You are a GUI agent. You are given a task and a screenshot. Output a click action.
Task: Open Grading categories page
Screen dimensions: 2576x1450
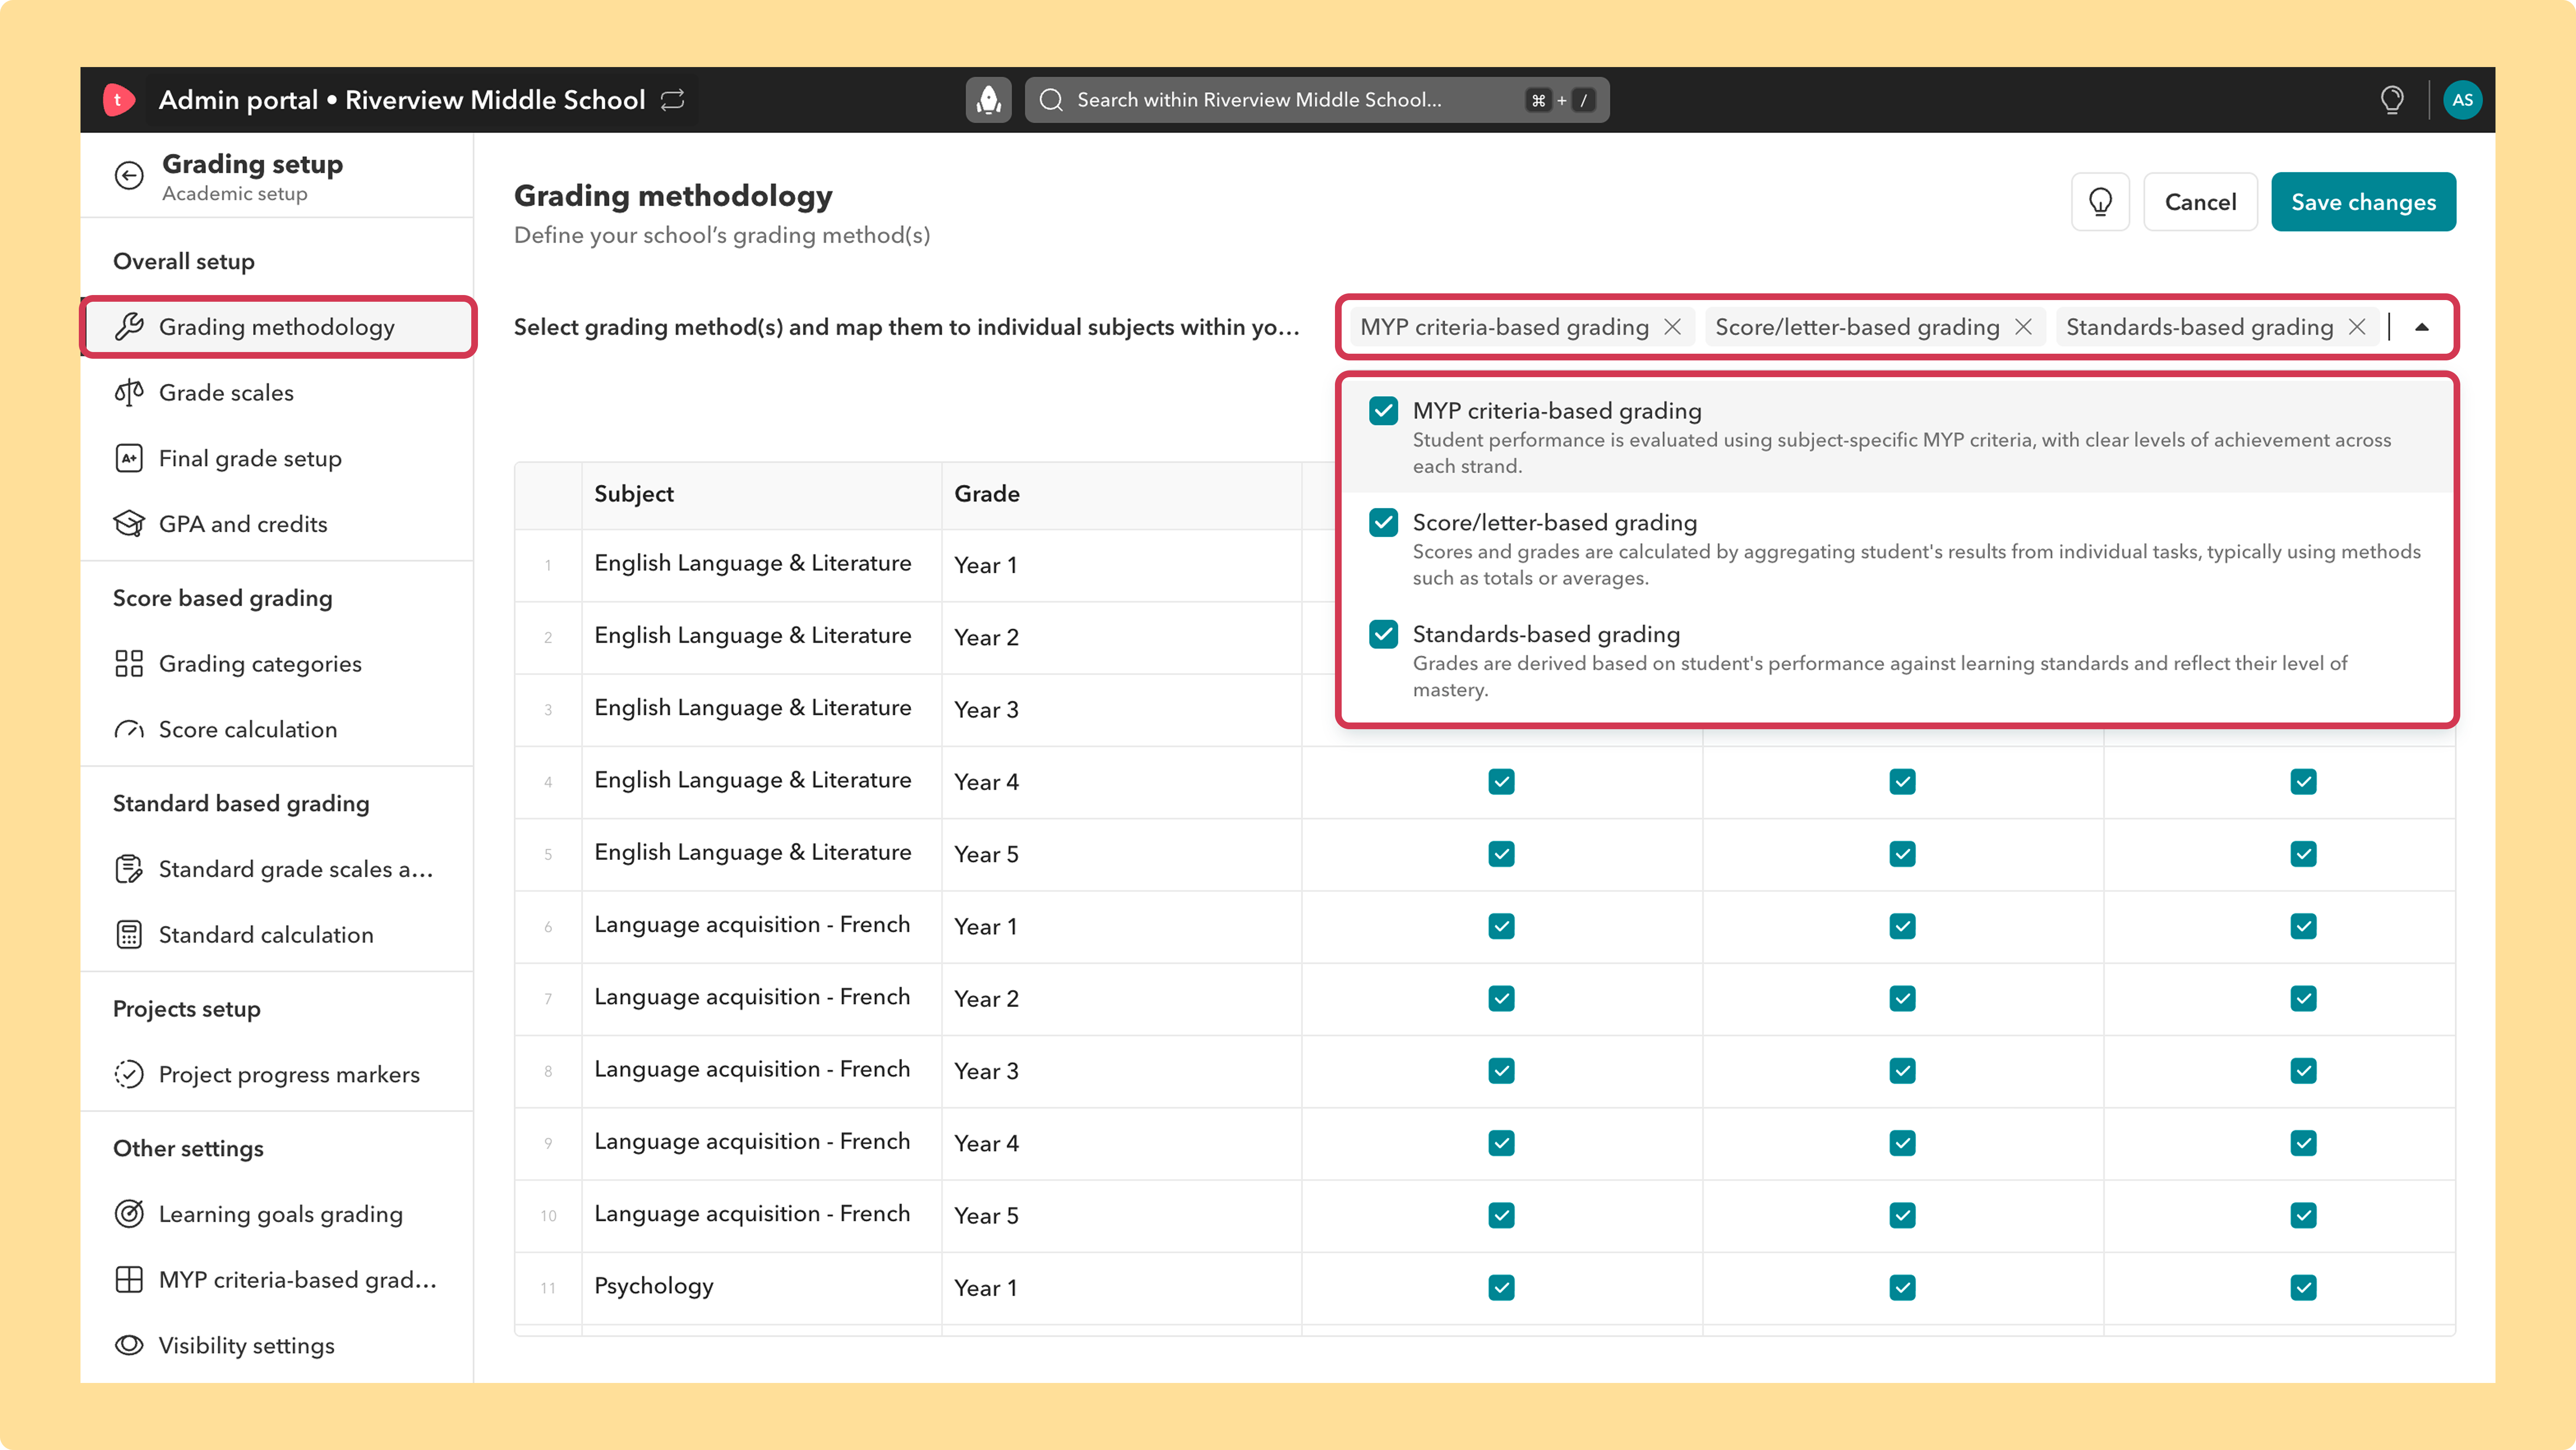pyautogui.click(x=278, y=663)
